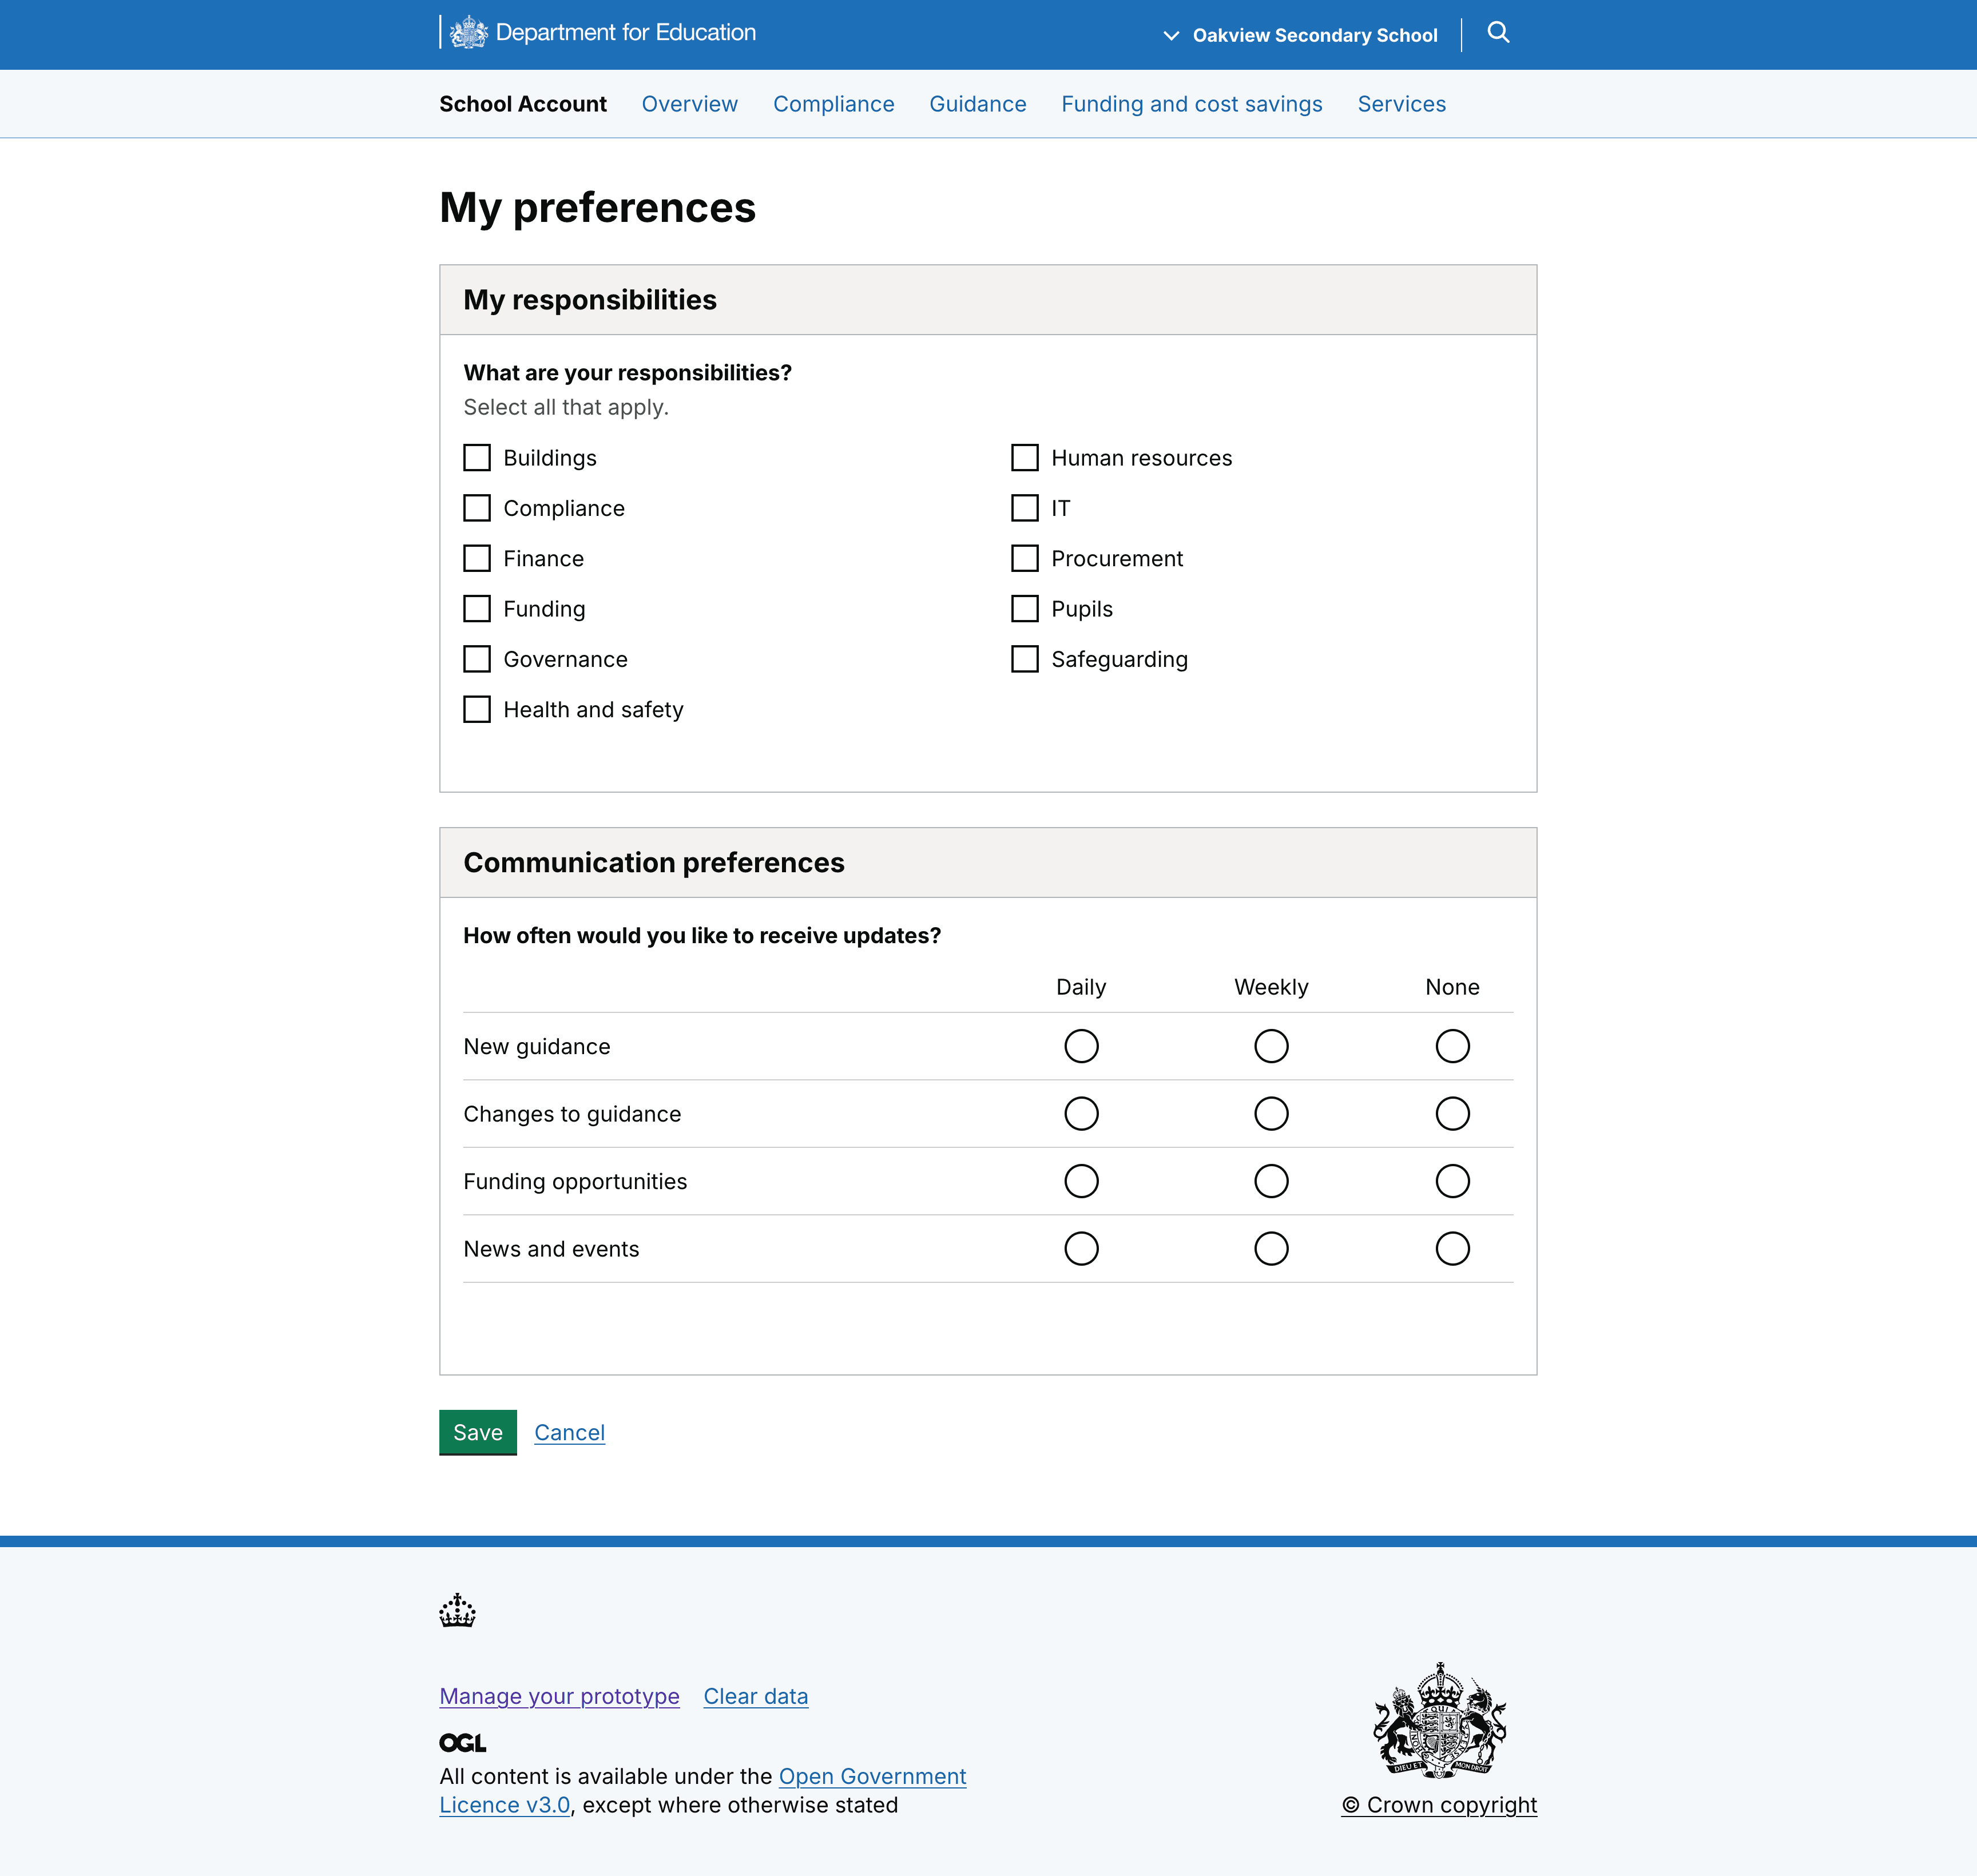Click the OGL logo in footer
Viewport: 1977px width, 1876px height.
[x=462, y=1743]
